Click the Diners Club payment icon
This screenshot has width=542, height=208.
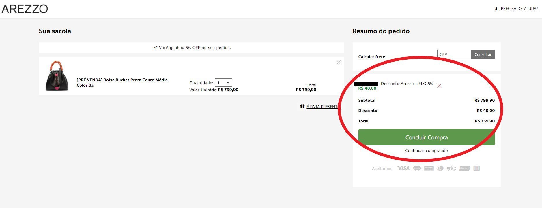pyautogui.click(x=440, y=168)
